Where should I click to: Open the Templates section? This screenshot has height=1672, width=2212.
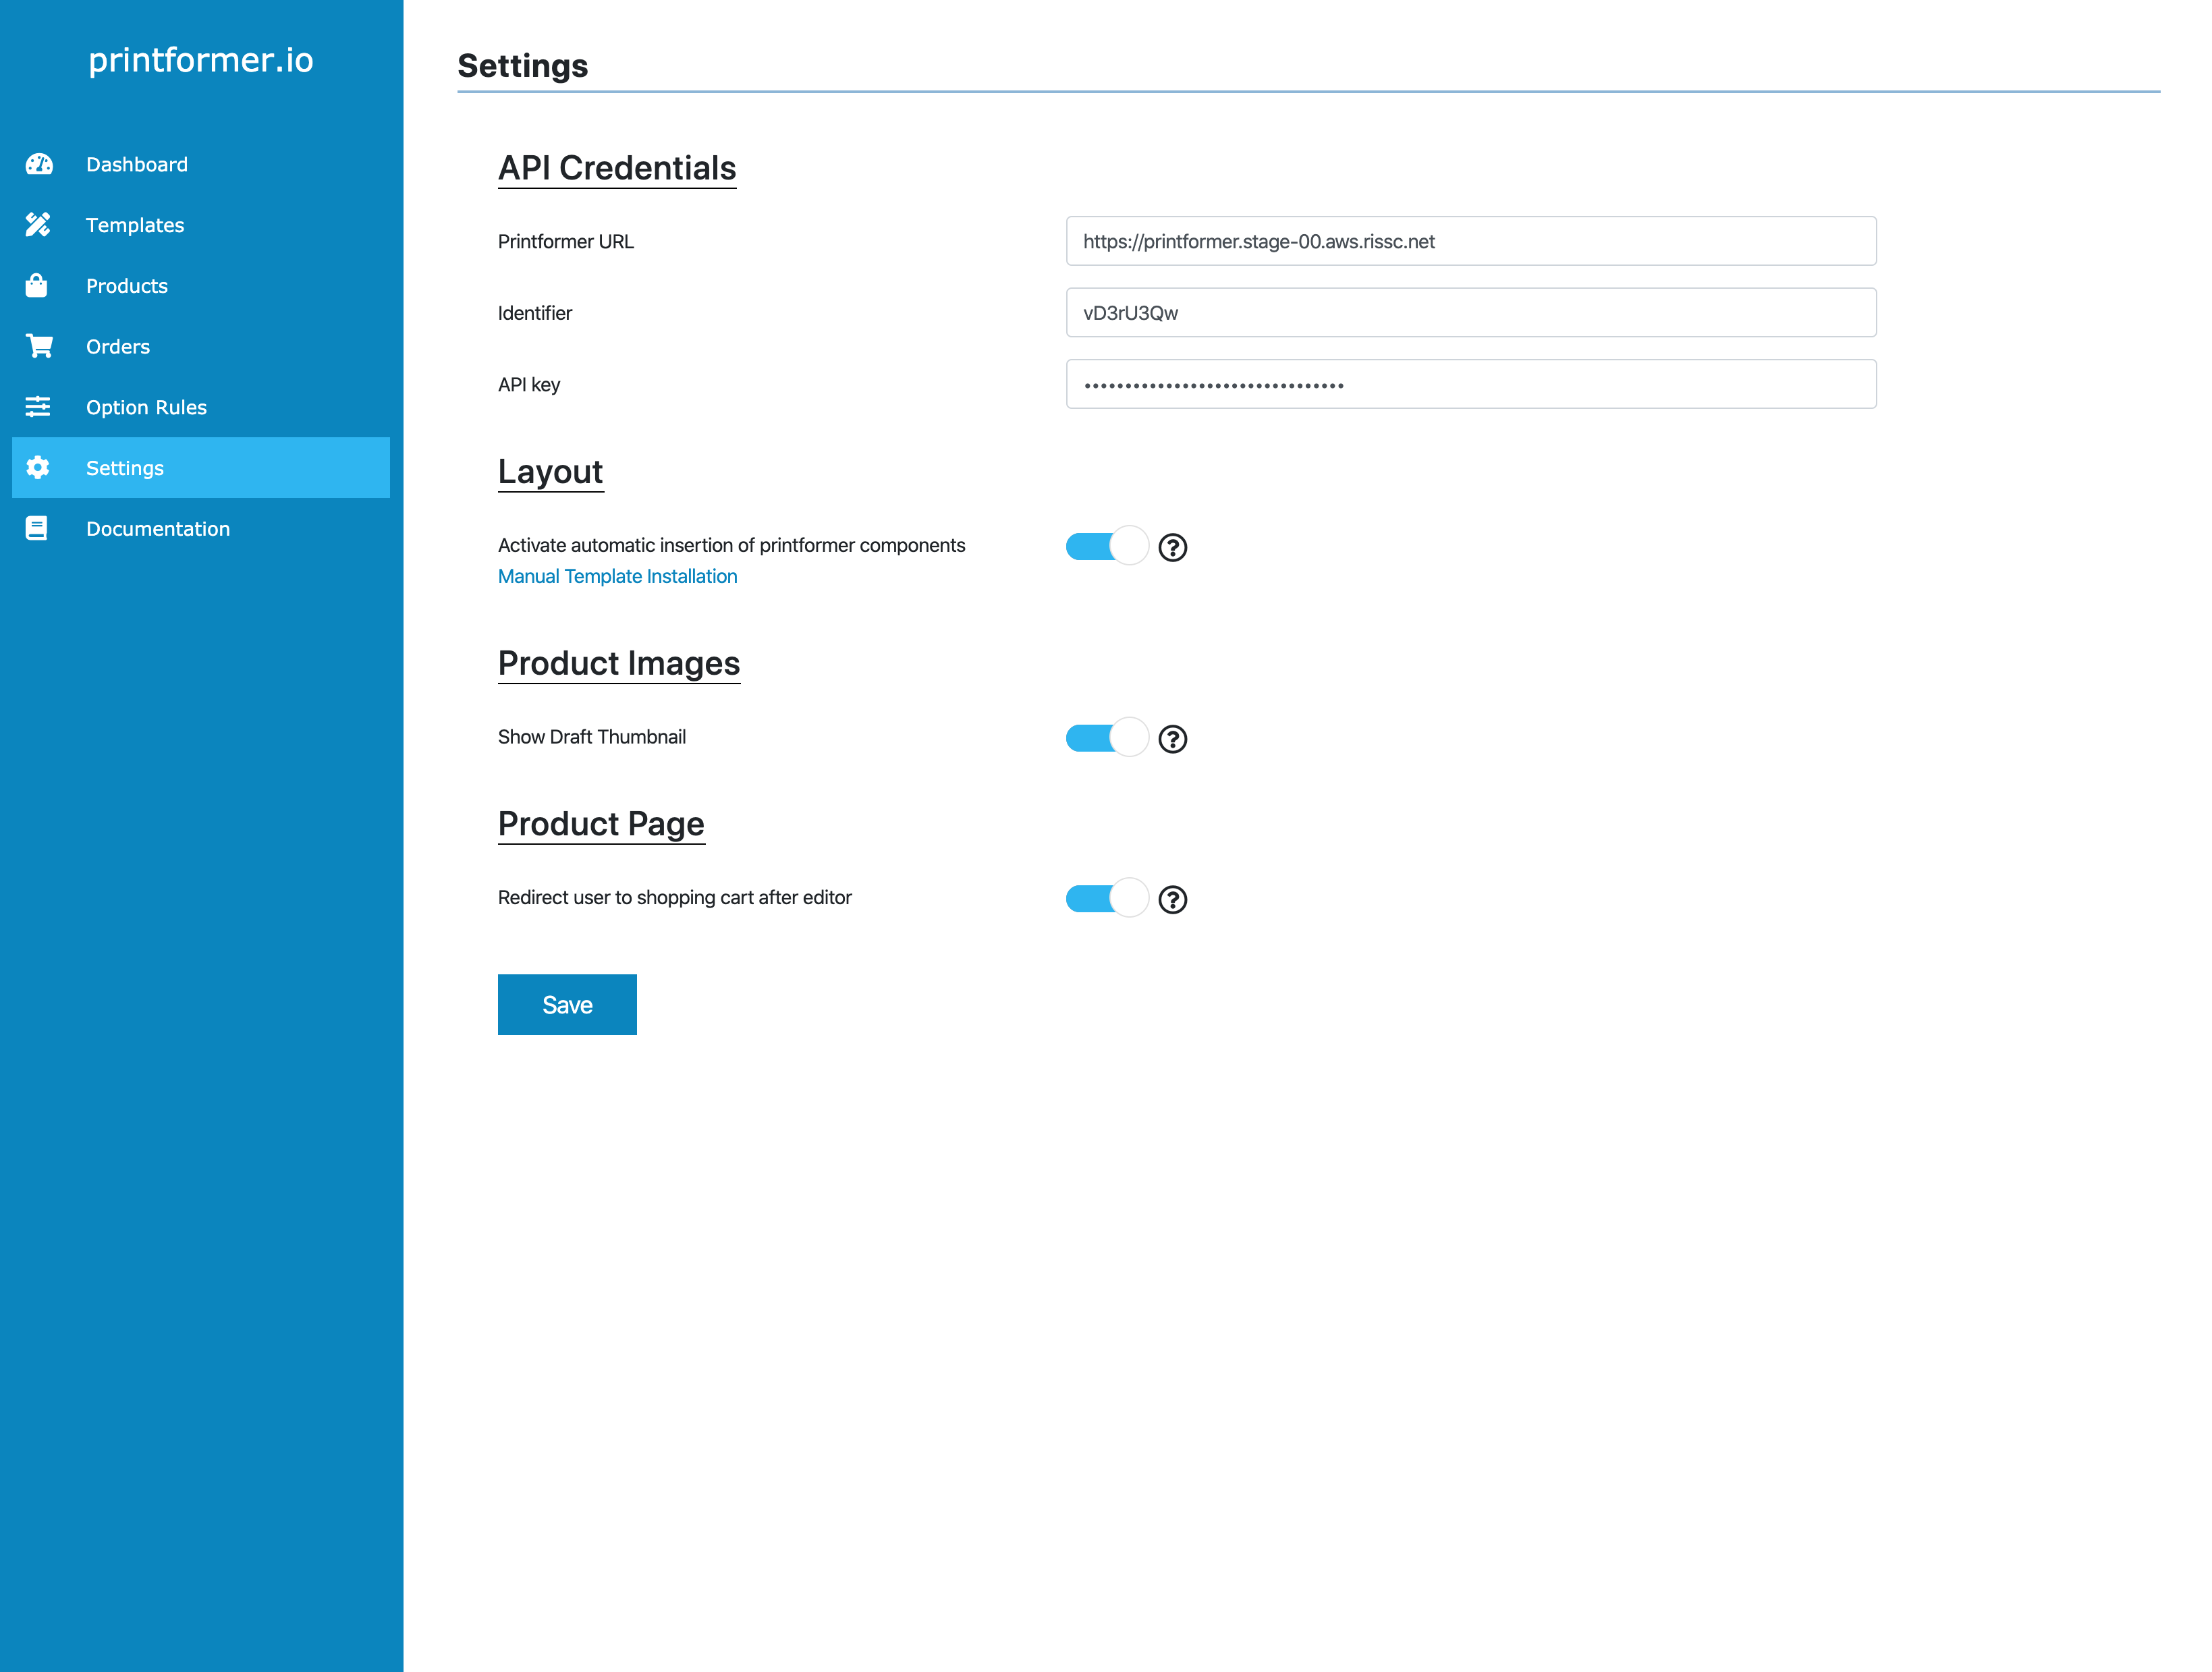tap(135, 225)
